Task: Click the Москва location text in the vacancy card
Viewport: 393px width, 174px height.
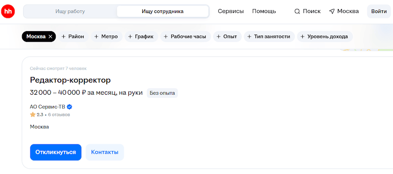Action: pyautogui.click(x=39, y=127)
